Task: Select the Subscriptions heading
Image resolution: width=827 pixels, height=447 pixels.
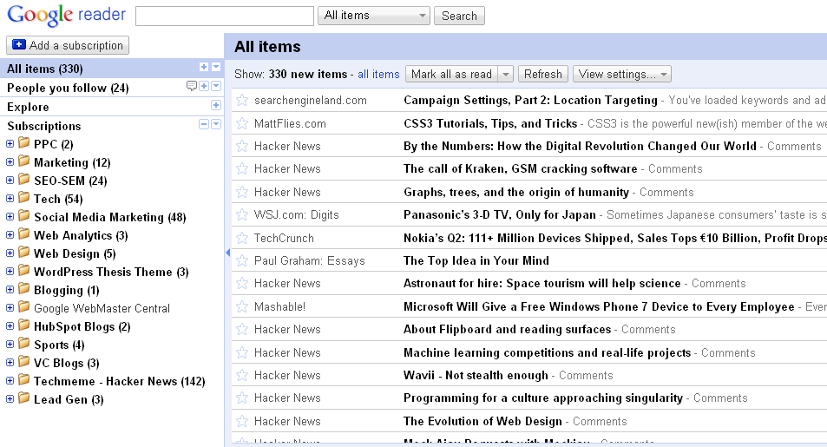Action: click(43, 126)
